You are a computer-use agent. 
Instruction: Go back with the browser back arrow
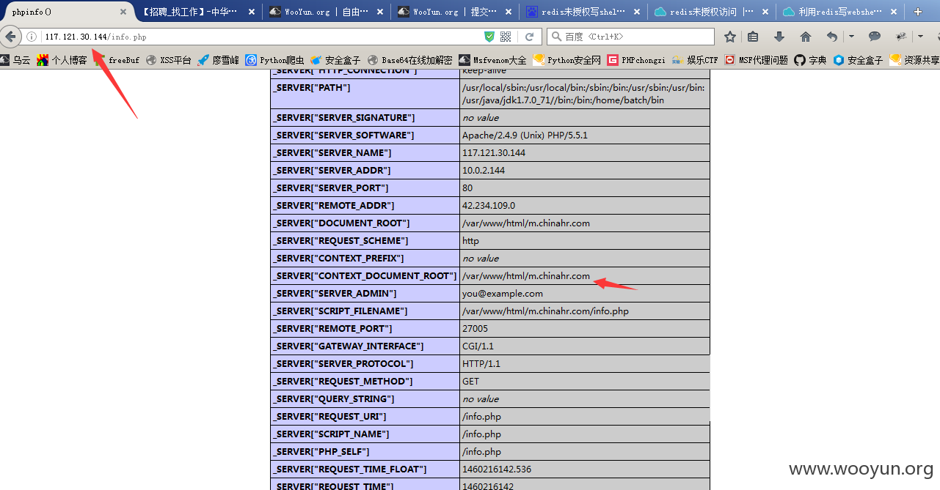point(10,37)
